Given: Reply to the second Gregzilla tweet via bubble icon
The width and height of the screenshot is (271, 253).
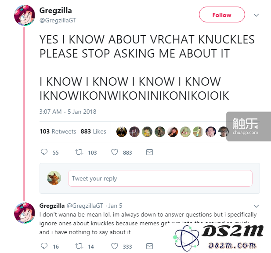Looking at the screenshot, I should coord(44,246).
